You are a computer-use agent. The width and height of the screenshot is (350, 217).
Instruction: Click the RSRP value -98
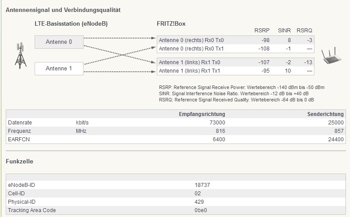tap(266, 40)
